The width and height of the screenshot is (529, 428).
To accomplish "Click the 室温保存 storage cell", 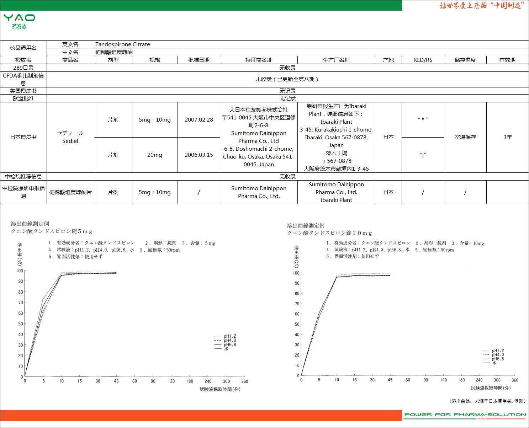I will [465, 137].
